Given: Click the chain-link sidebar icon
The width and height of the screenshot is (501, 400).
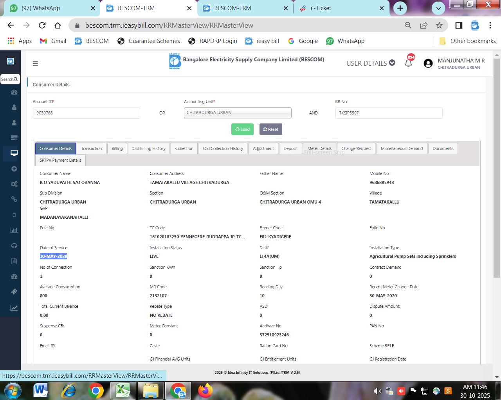Looking at the screenshot, I should click(x=14, y=199).
